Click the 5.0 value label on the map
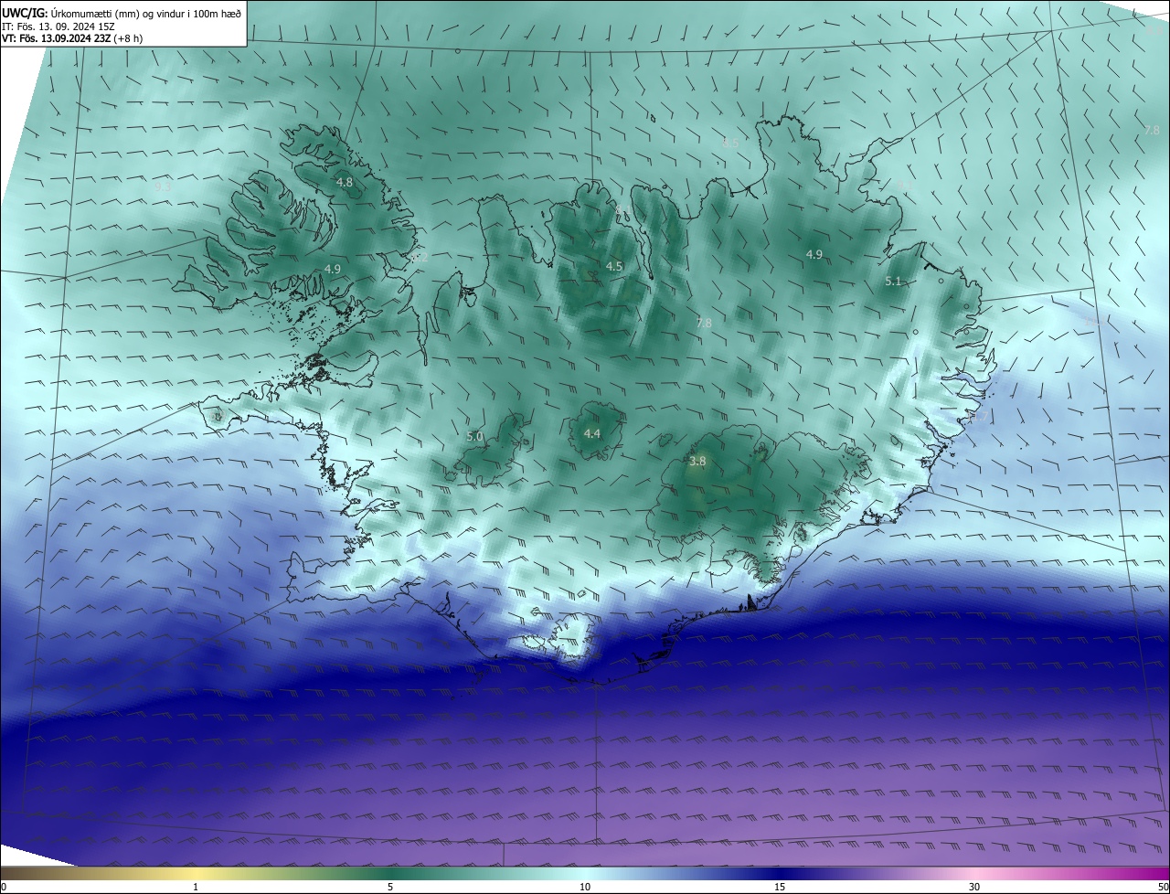 click(x=474, y=437)
